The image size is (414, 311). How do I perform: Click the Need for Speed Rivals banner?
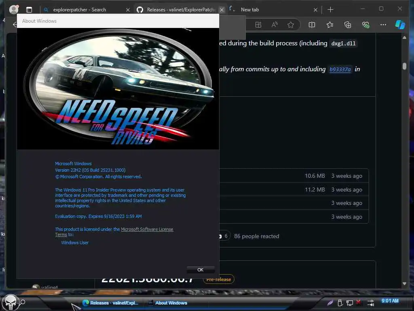pyautogui.click(x=118, y=89)
